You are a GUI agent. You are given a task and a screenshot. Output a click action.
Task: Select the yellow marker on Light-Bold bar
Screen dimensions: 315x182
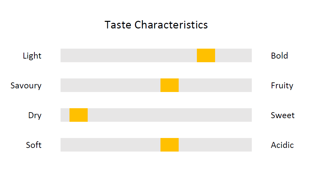tap(206, 56)
